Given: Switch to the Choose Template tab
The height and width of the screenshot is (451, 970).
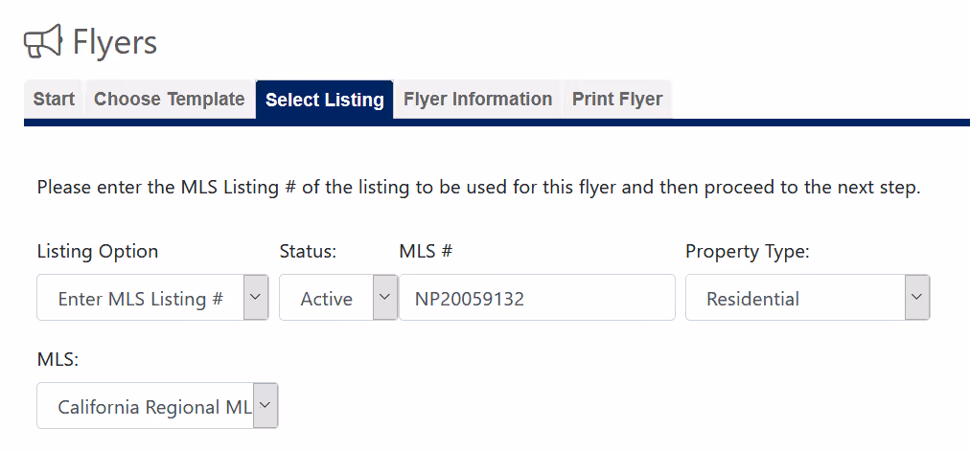Looking at the screenshot, I should pos(170,99).
